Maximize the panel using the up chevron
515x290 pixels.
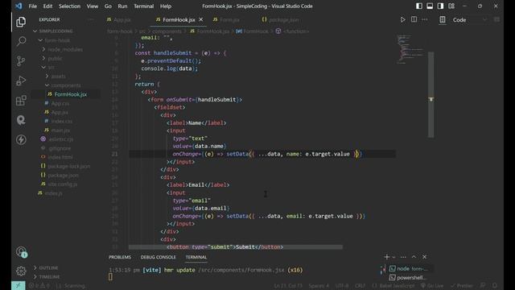pyautogui.click(x=414, y=257)
